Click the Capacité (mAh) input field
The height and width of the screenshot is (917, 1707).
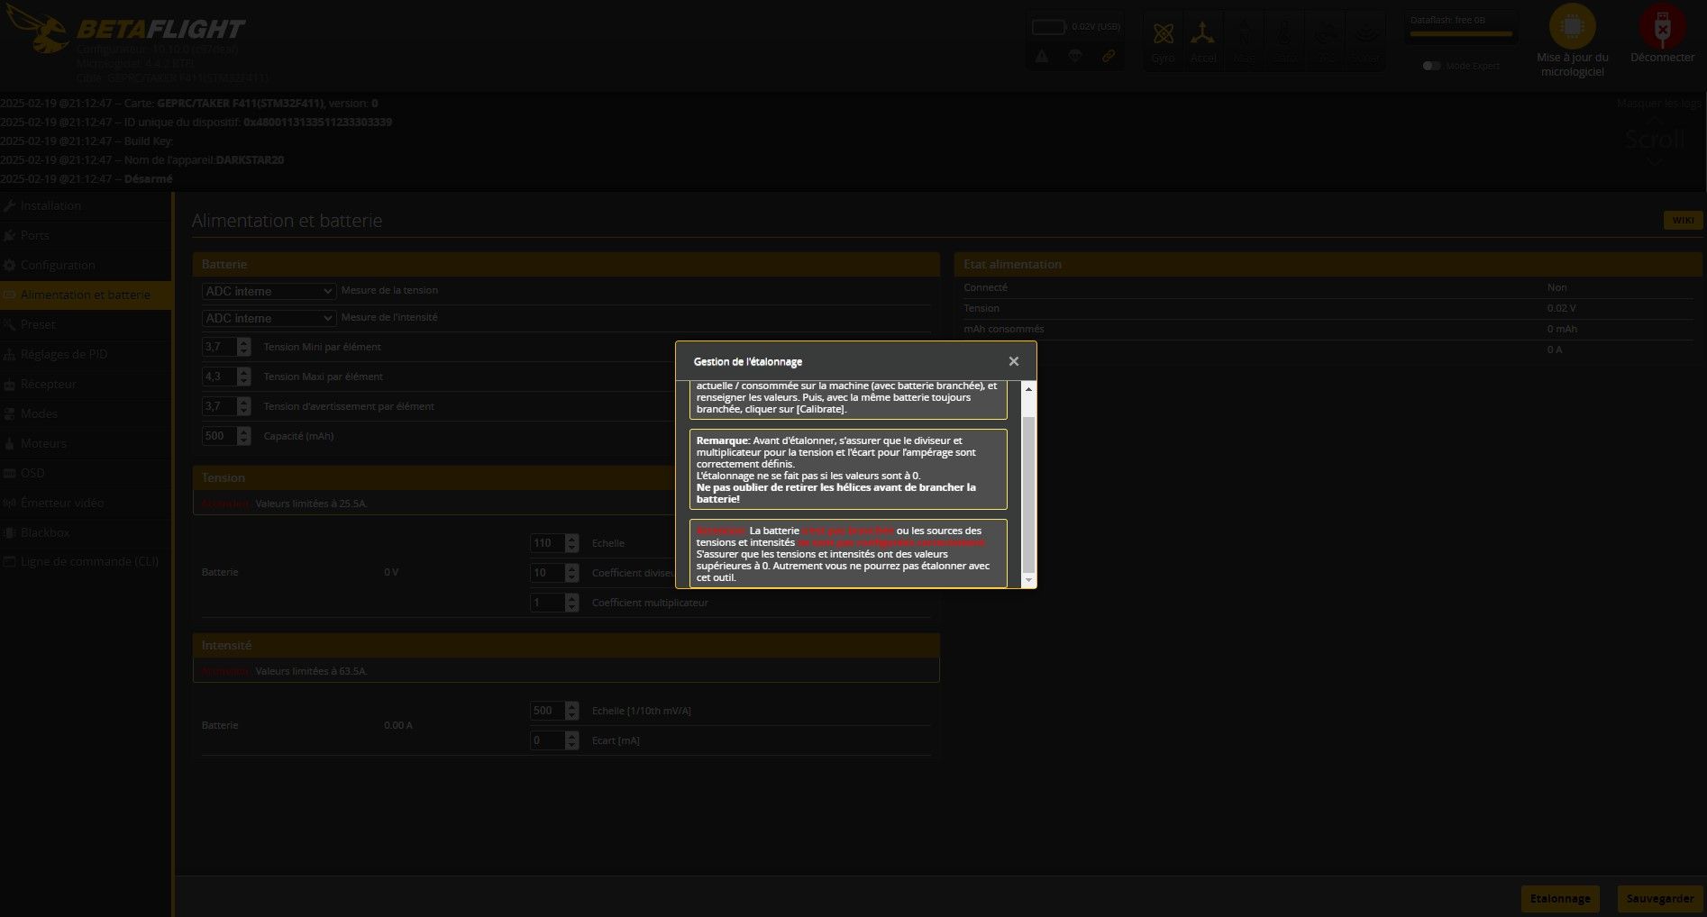(218, 436)
